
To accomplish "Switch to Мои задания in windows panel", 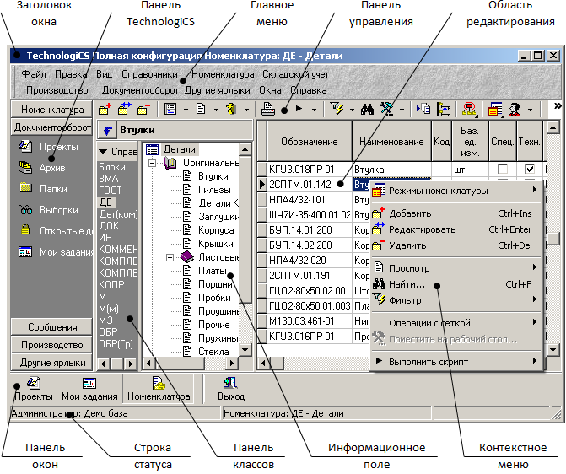I will point(89,389).
